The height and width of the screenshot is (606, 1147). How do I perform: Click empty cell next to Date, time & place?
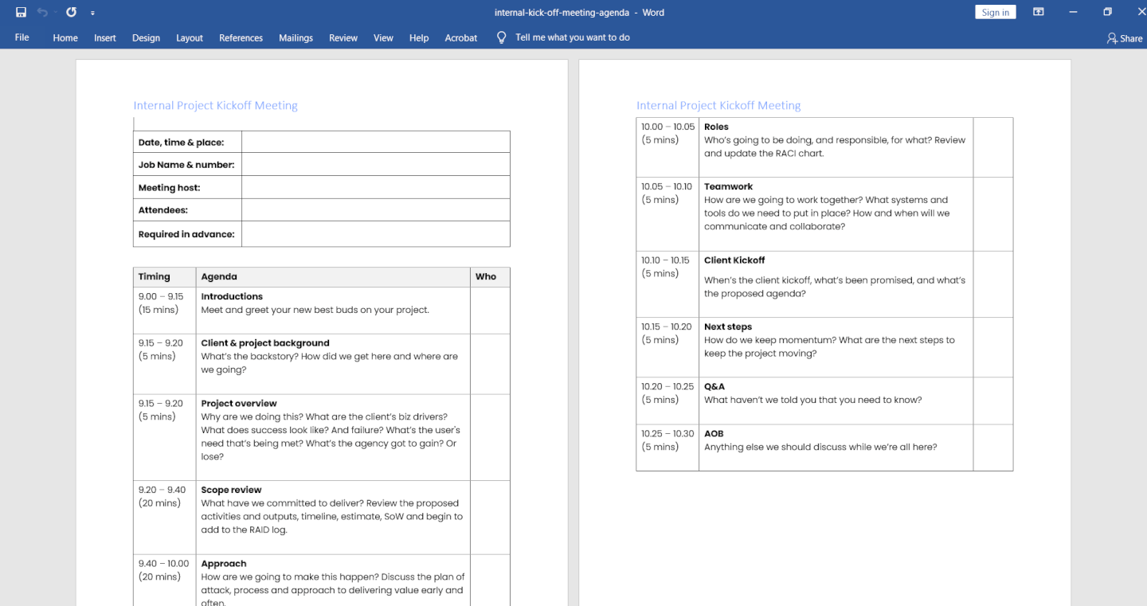[375, 142]
